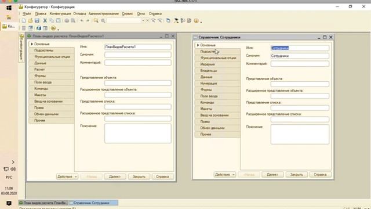The height and width of the screenshot is (209, 371).
Task: Click the Copy toolbar icon
Action: [x=52, y=21]
